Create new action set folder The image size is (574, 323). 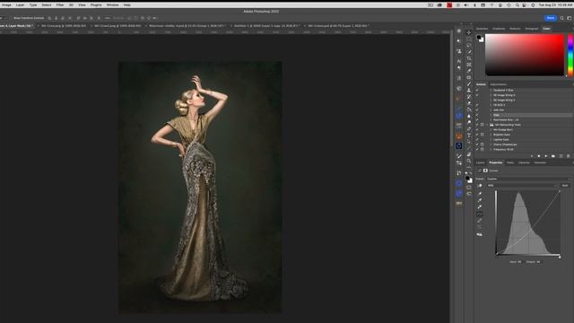(553, 156)
